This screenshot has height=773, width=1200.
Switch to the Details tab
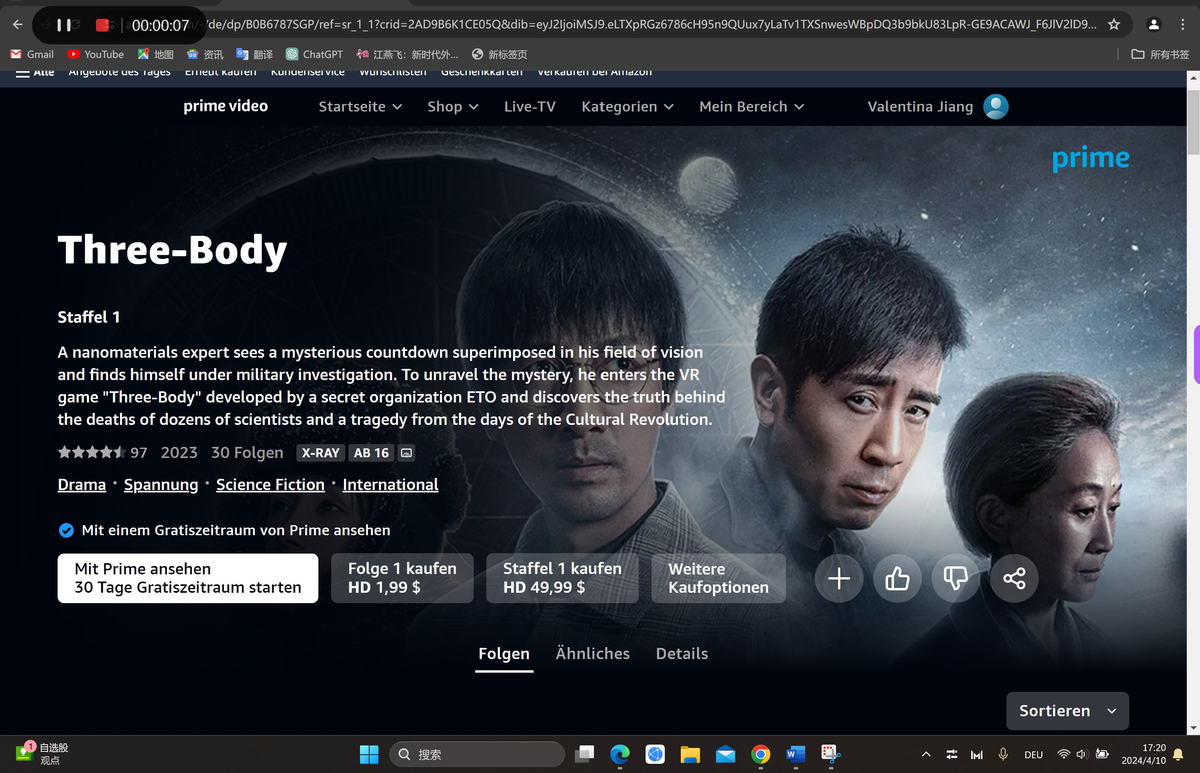click(x=681, y=653)
